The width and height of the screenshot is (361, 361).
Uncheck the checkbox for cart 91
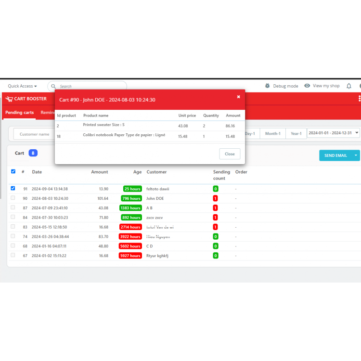(13, 188)
